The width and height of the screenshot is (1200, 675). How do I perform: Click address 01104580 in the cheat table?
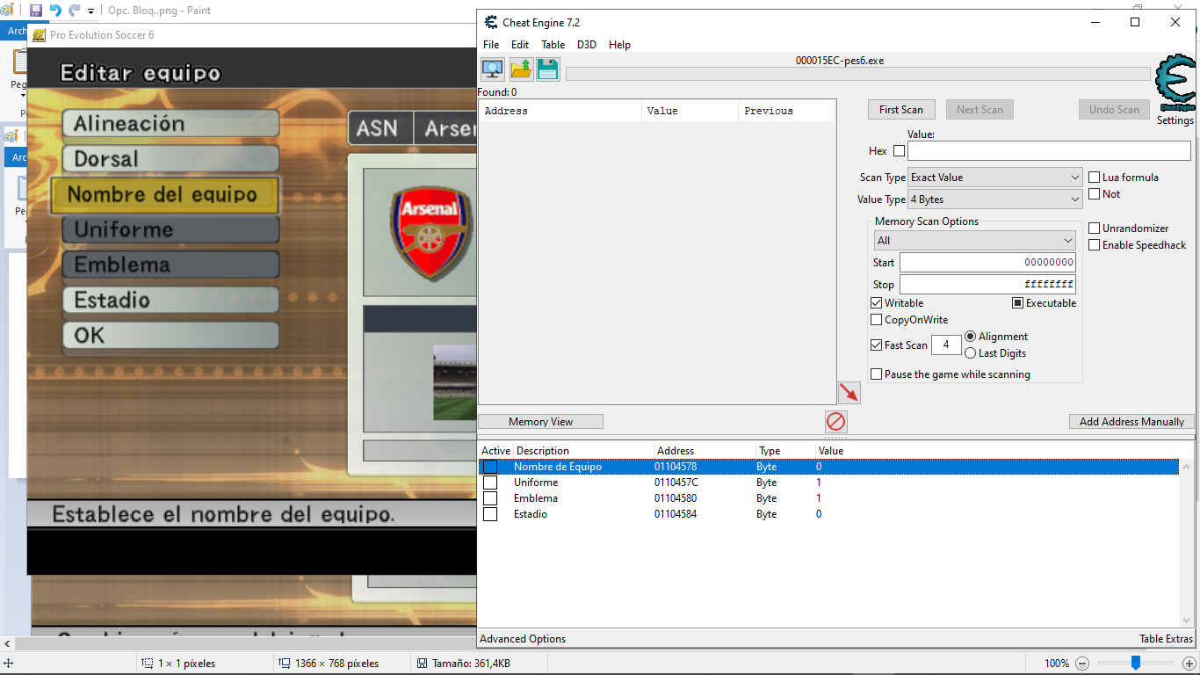click(676, 498)
